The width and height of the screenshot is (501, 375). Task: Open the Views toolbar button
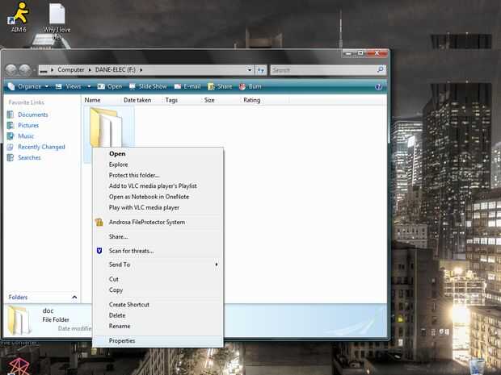coord(69,86)
